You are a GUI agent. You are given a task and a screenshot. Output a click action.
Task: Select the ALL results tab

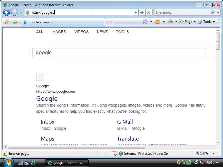click(x=40, y=32)
